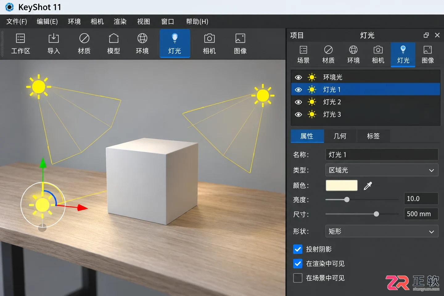Click the sun icon beside 灯光 2
Image resolution: width=444 pixels, height=296 pixels.
point(312,102)
